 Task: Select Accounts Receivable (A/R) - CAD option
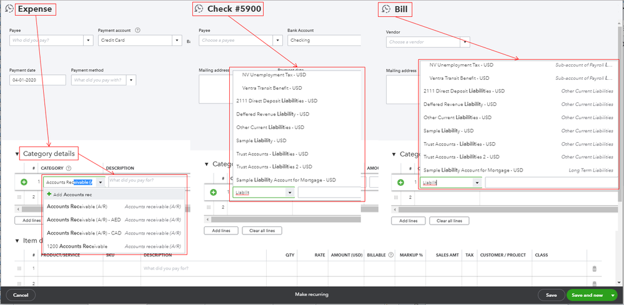(114, 233)
